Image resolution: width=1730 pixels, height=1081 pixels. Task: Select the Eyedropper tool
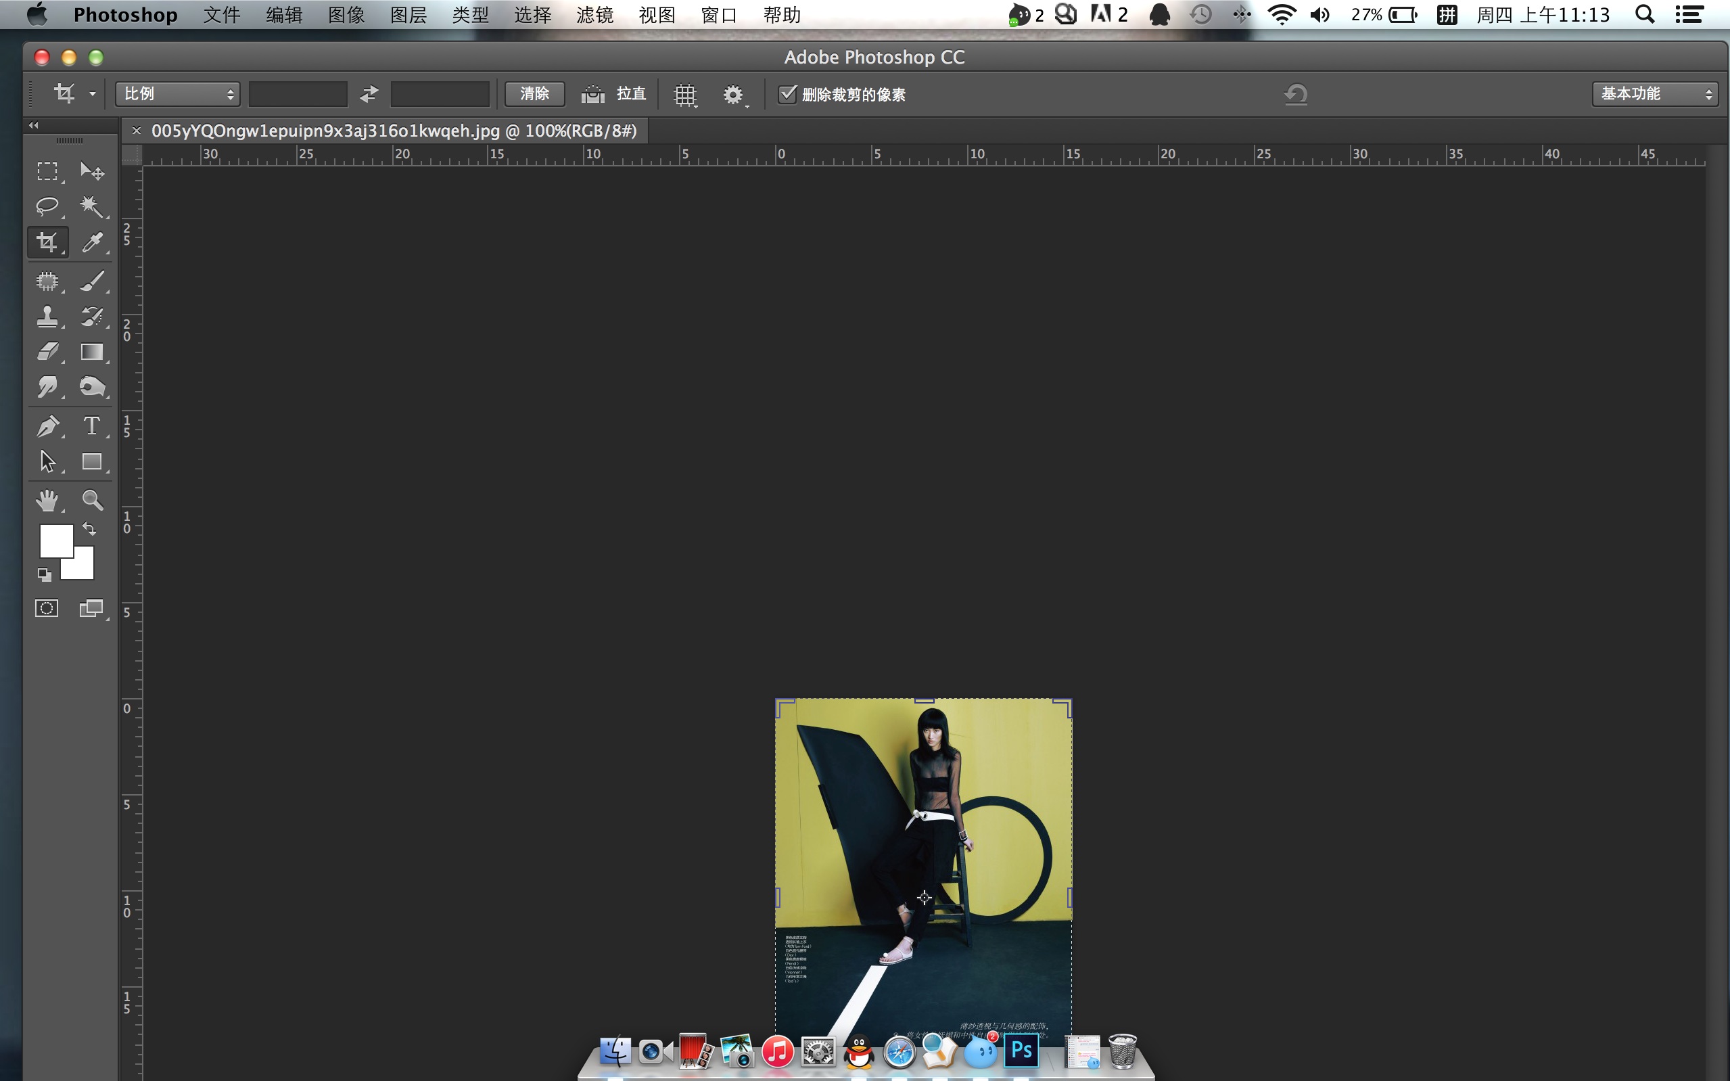coord(92,242)
